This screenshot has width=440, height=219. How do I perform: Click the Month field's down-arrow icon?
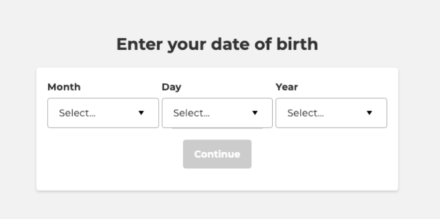tap(141, 113)
